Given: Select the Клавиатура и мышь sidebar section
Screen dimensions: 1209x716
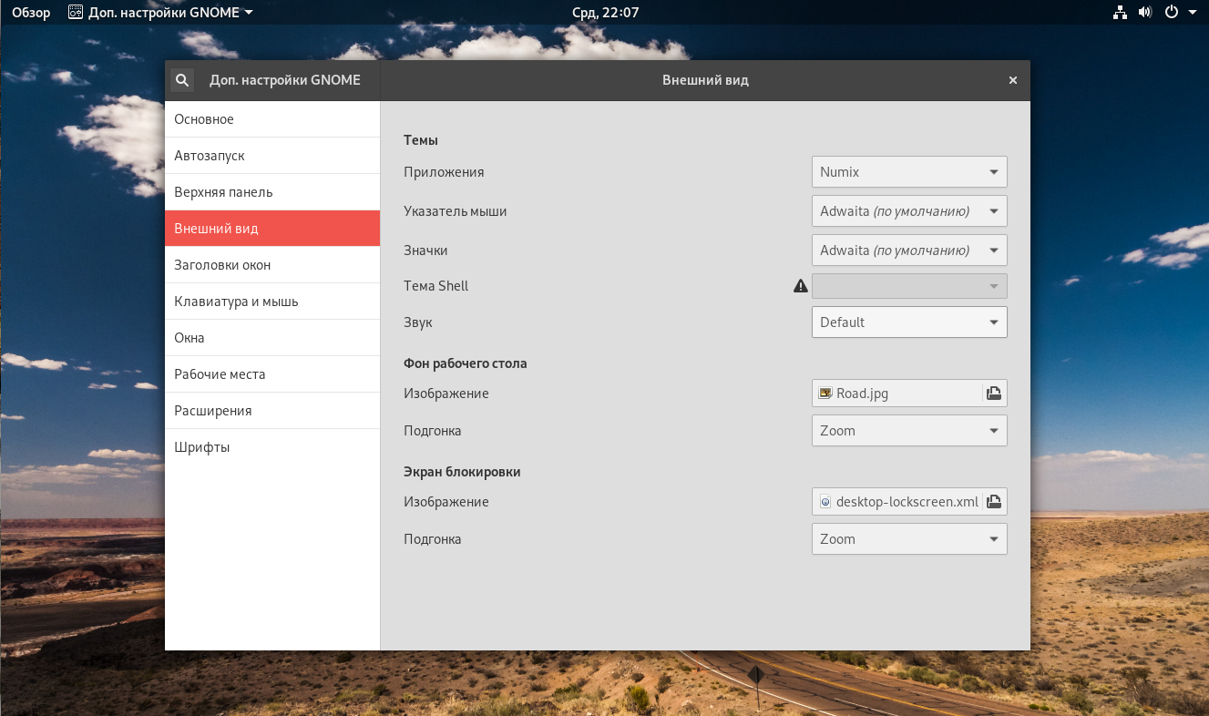Looking at the screenshot, I should pyautogui.click(x=272, y=302).
